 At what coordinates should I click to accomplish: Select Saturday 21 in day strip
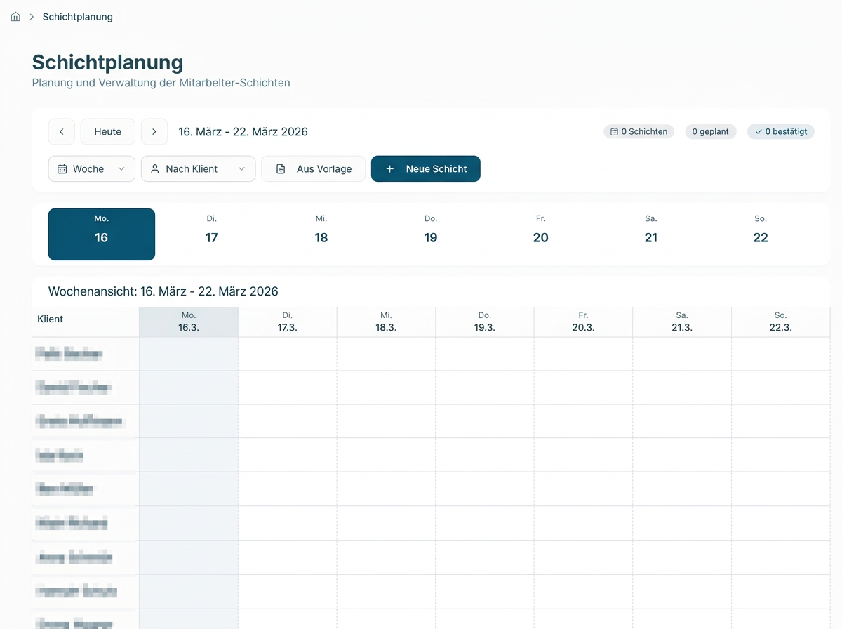coord(651,234)
